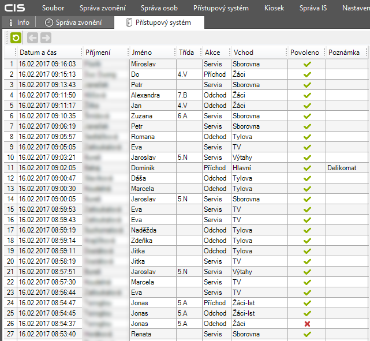Sort by Datum a čas column header
The width and height of the screenshot is (370, 341).
39,53
